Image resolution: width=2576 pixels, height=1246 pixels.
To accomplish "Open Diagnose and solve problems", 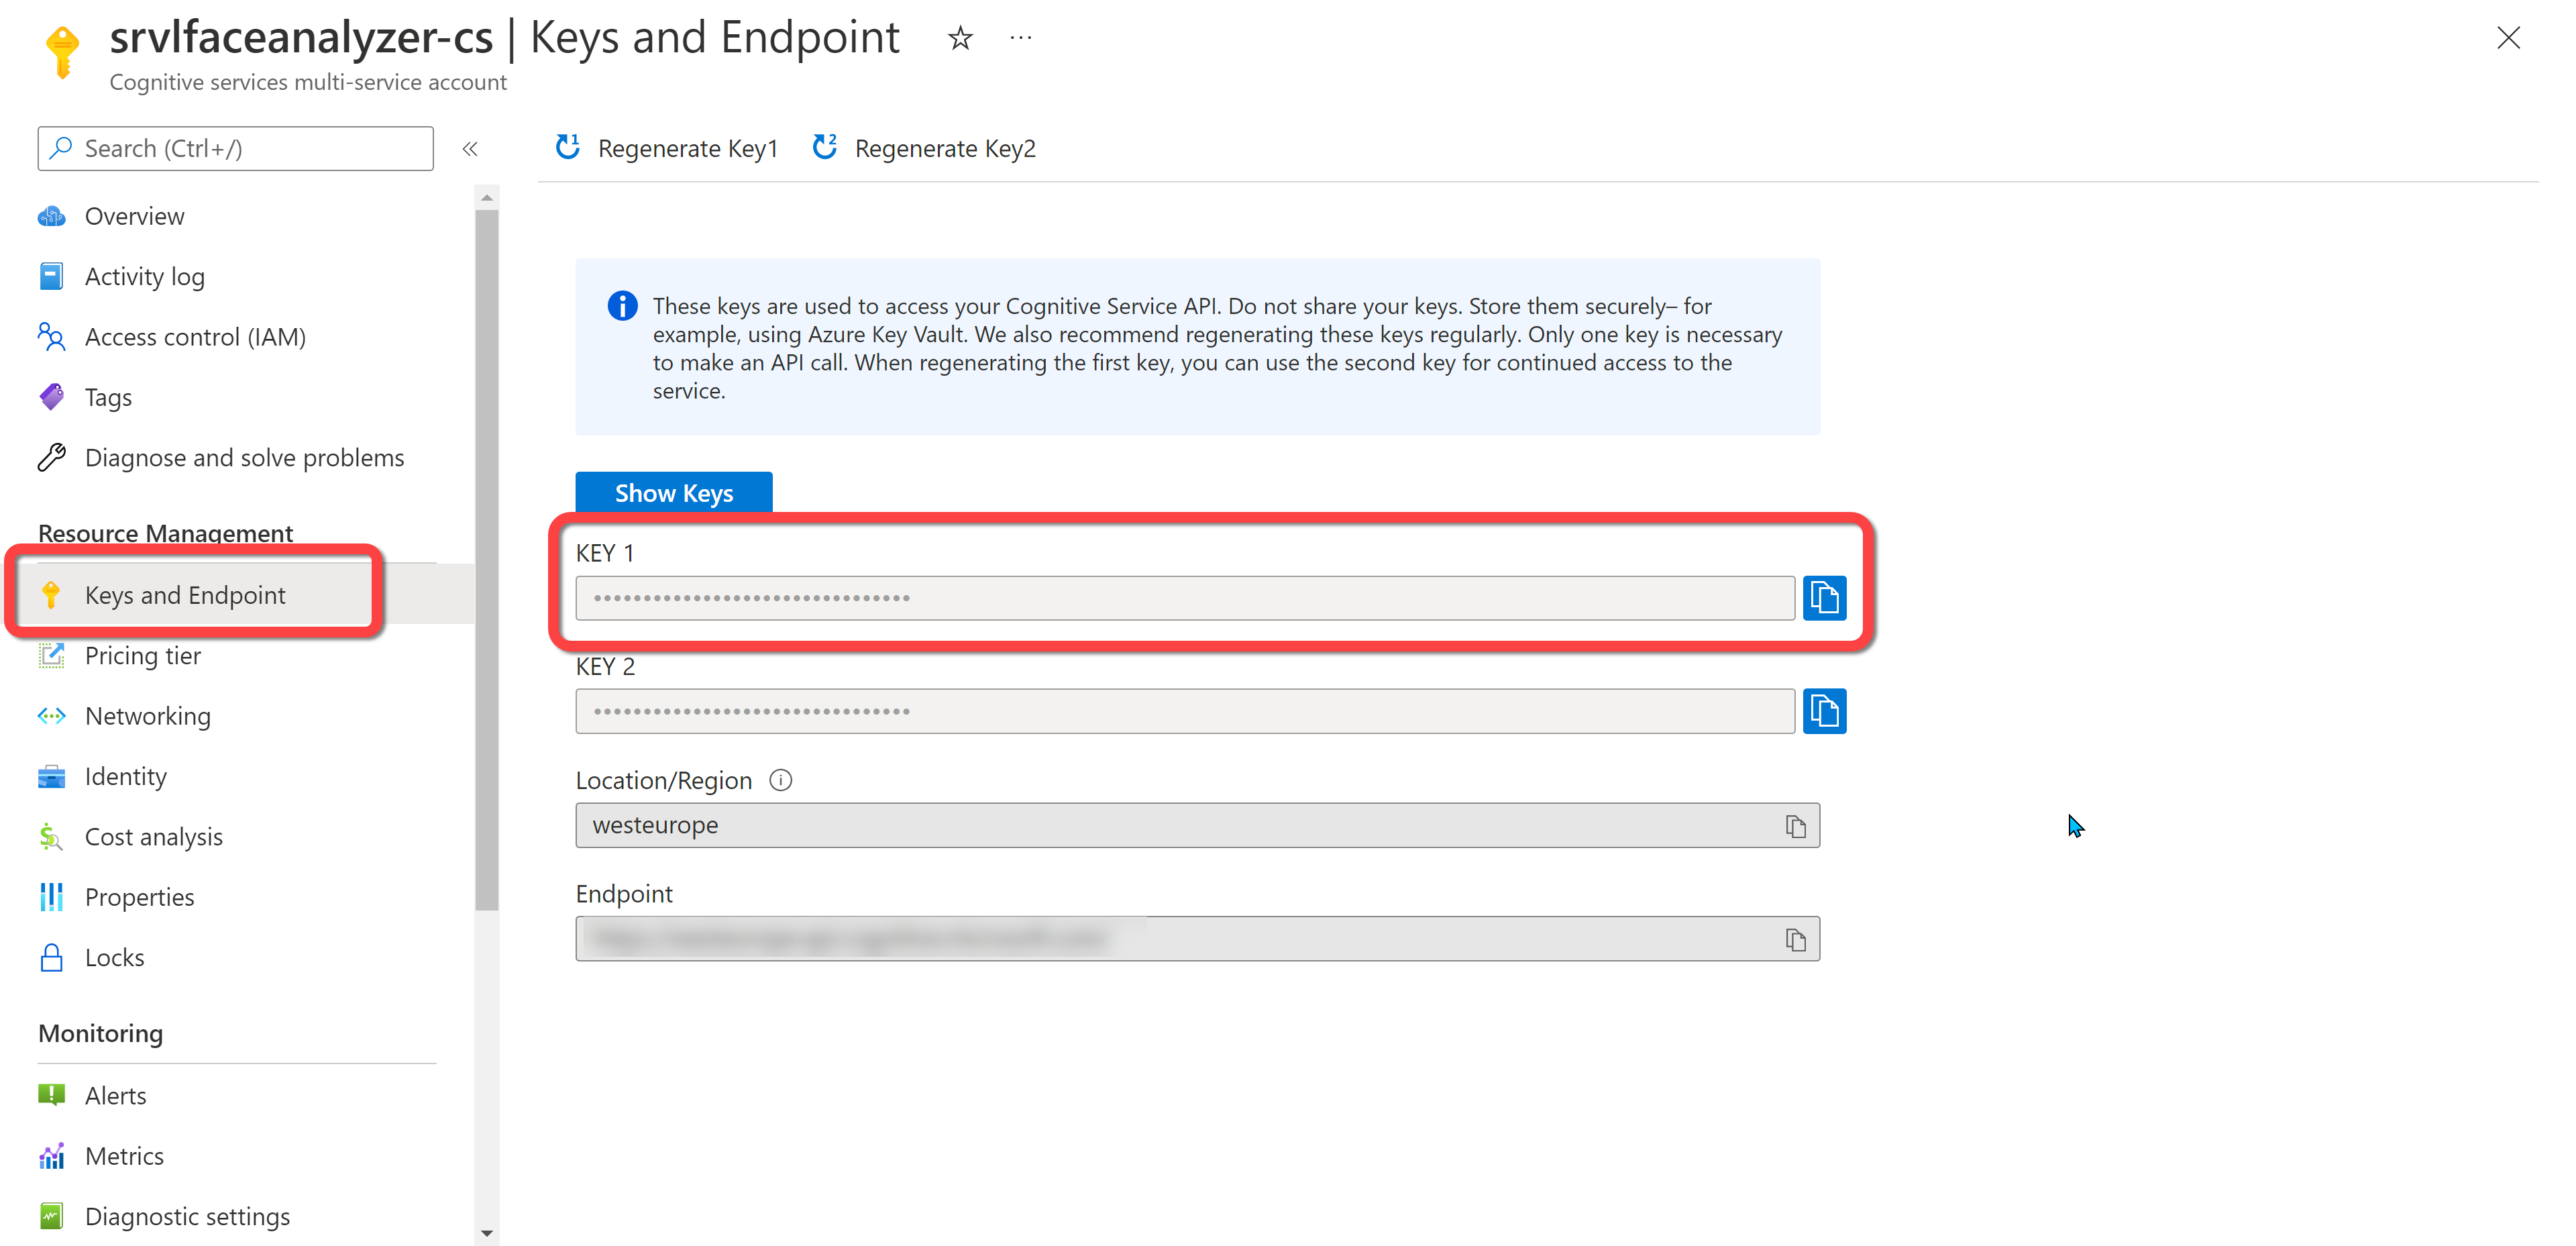I will point(244,458).
